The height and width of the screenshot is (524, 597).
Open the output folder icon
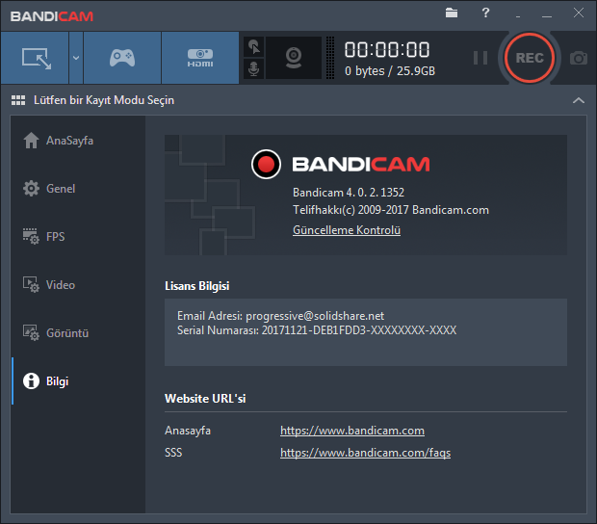tap(452, 13)
